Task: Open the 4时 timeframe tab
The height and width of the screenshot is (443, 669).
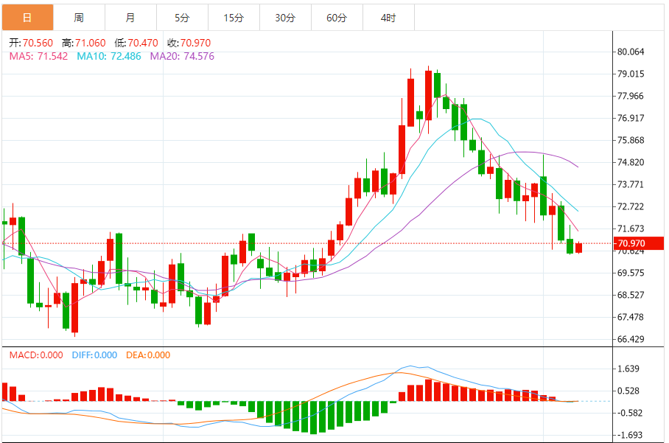Action: (x=389, y=18)
